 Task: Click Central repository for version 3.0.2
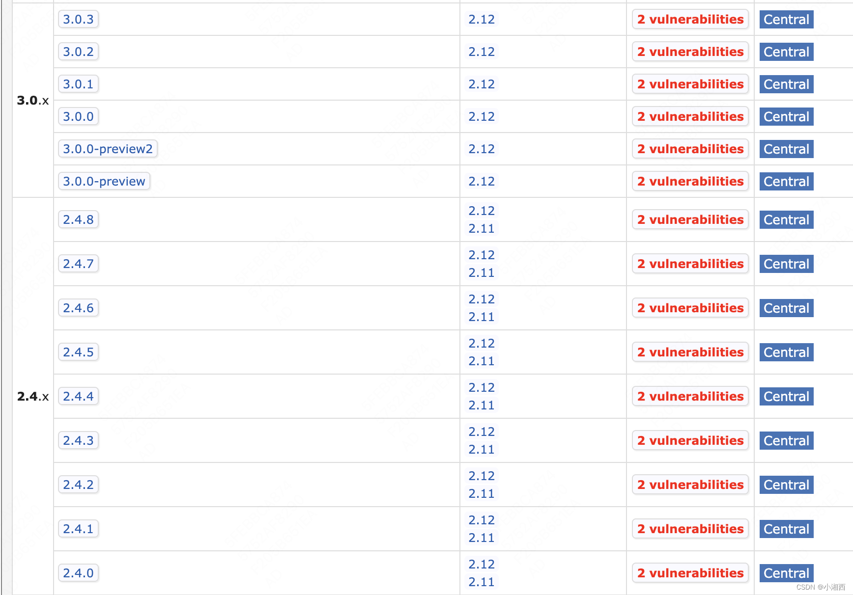(786, 52)
